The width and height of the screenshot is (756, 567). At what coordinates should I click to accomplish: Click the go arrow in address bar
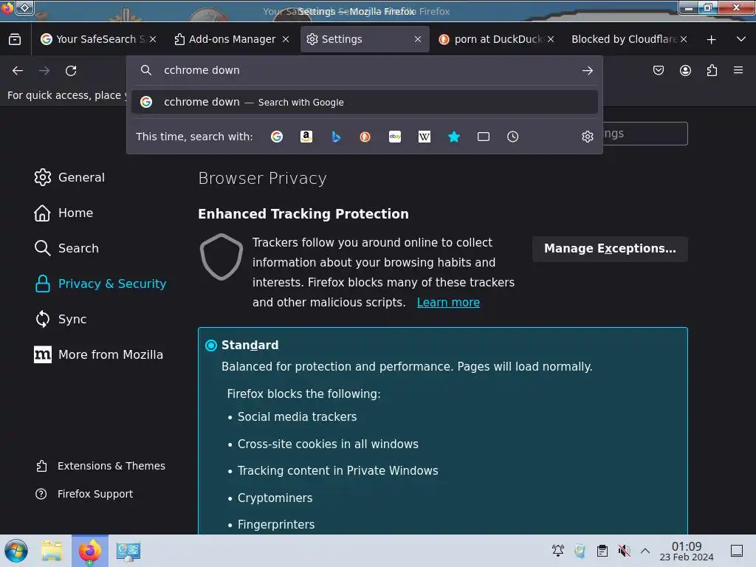587,71
